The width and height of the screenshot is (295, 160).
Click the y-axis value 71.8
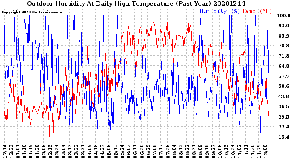284,56
